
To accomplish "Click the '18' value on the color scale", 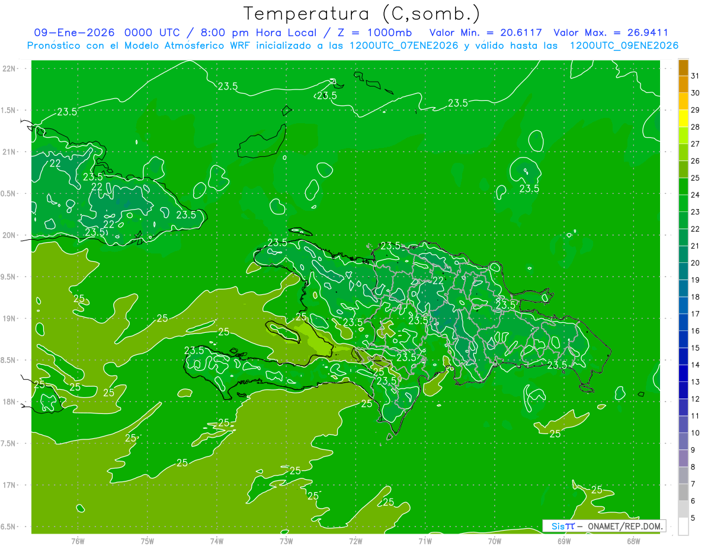I will [x=695, y=297].
